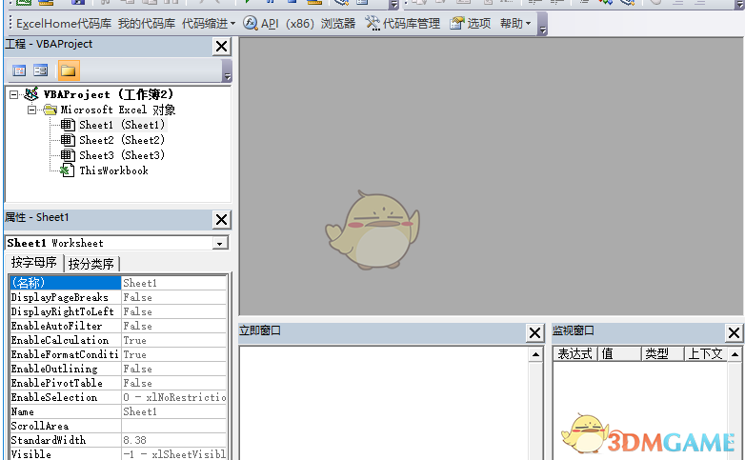Viewport: 745px width, 460px height.
Task: Click ExcelHome代码库 toolbar button
Action: (x=64, y=23)
